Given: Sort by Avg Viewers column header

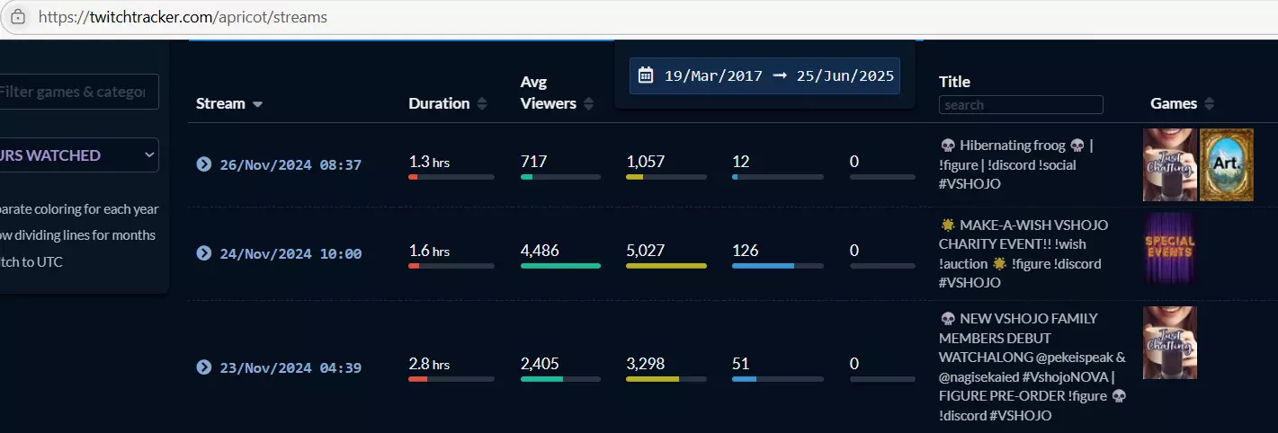Looking at the screenshot, I should coord(557,93).
